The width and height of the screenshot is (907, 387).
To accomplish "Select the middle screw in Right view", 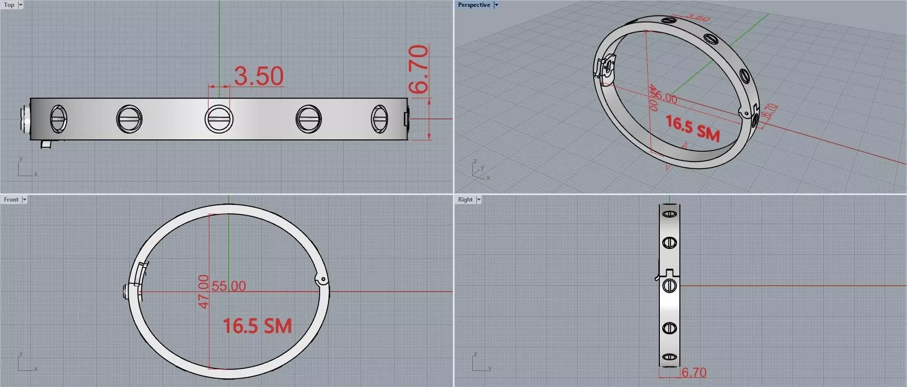I will [669, 286].
